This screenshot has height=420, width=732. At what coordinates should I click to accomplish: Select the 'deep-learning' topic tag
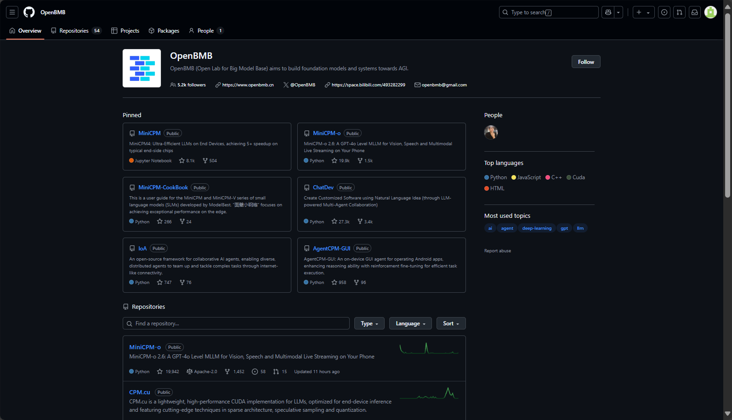pos(537,228)
